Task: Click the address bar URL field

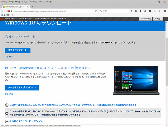Action: click(53, 11)
